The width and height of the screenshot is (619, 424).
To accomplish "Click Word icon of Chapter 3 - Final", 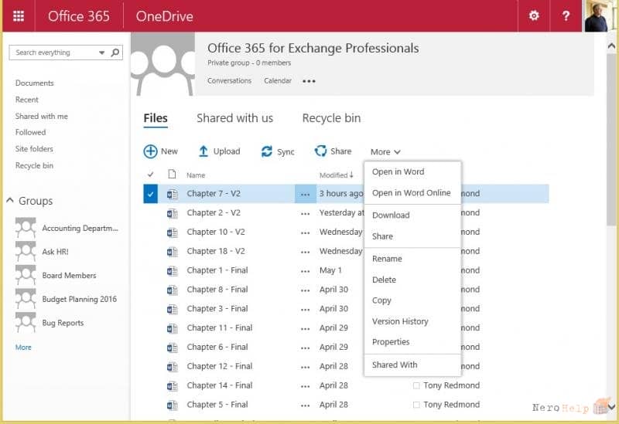I will (172, 309).
